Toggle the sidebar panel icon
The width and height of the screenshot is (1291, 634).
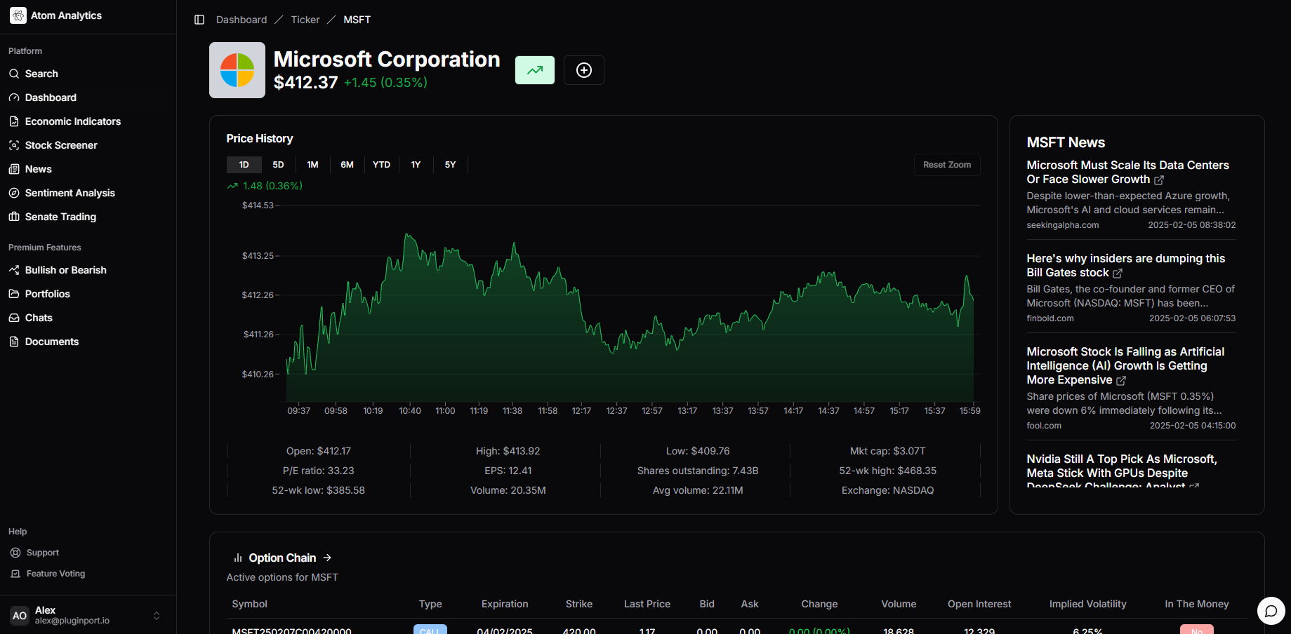click(x=199, y=20)
